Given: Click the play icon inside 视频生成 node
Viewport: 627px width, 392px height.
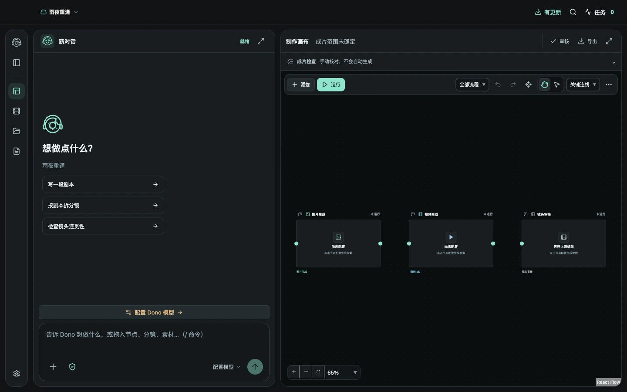Looking at the screenshot, I should [x=451, y=237].
